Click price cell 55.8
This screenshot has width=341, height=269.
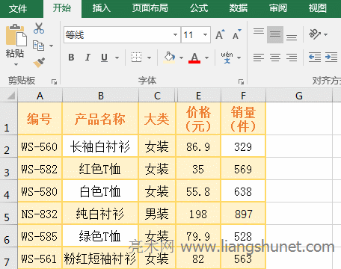(198, 191)
